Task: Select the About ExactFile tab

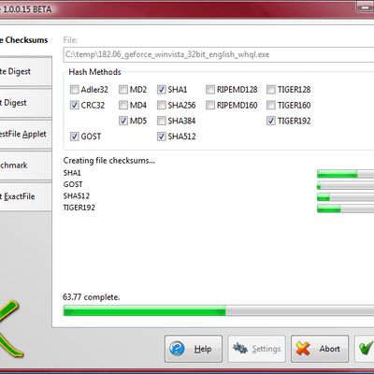Action: [25, 196]
